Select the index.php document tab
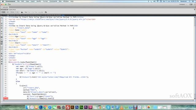 click(5, 7)
